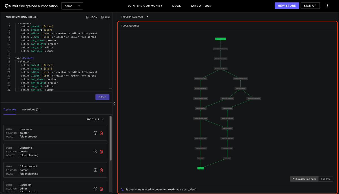Open the demo store dropdown
The height and width of the screenshot is (194, 339).
[72, 6]
